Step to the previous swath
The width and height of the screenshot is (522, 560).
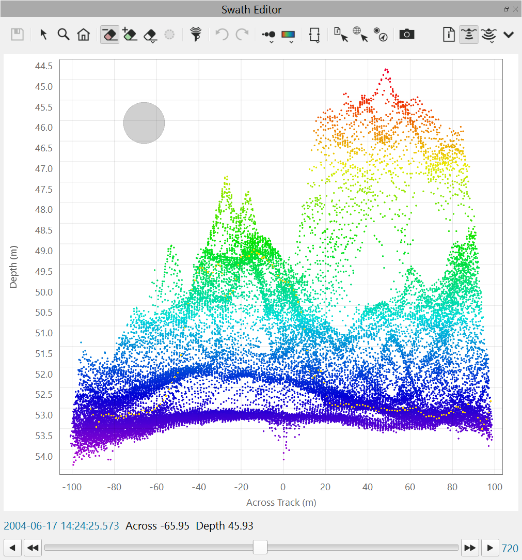(13, 548)
